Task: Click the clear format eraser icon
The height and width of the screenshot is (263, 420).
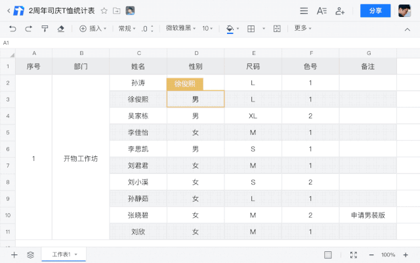Action: click(61, 28)
